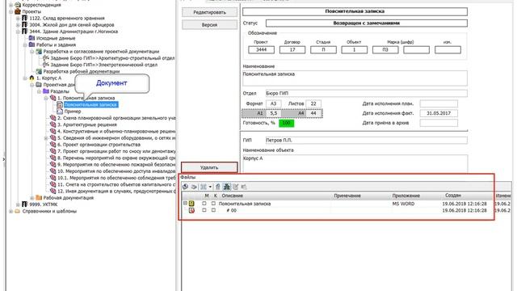
Task: Open dropdown arrow beside grid icon in Файлы toolbar
Action: 210,187
